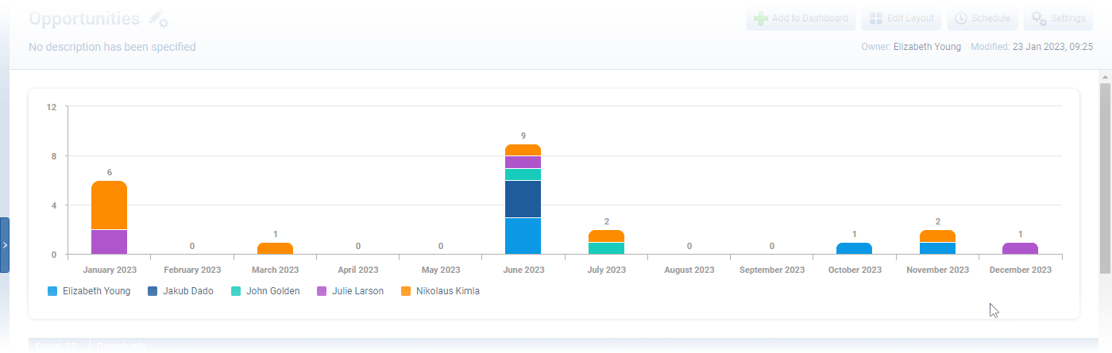Image resolution: width=1112 pixels, height=353 pixels.
Task: Select the October 2023 blue bar
Action: tap(854, 248)
